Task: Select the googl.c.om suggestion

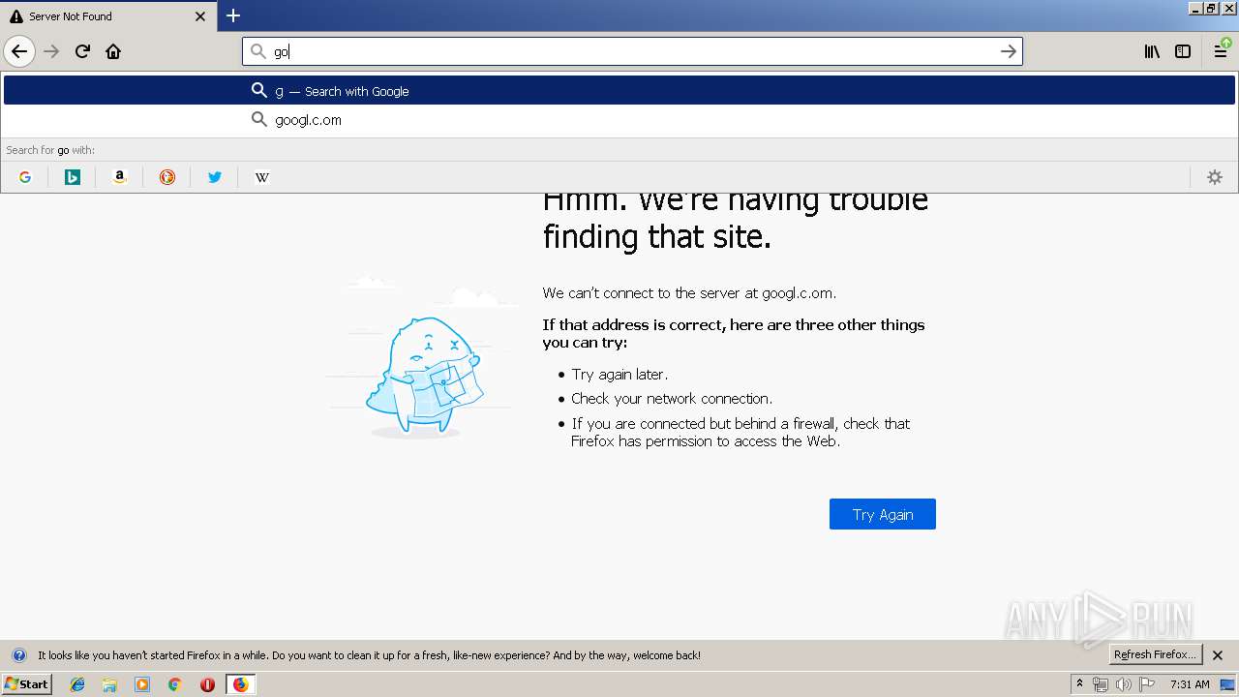Action: 619,119
